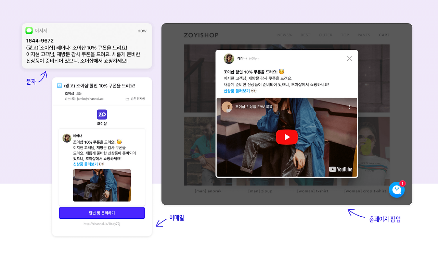
Task: Click the video title 조이샵 신상품 F/W 룩북
Action: coord(254,107)
